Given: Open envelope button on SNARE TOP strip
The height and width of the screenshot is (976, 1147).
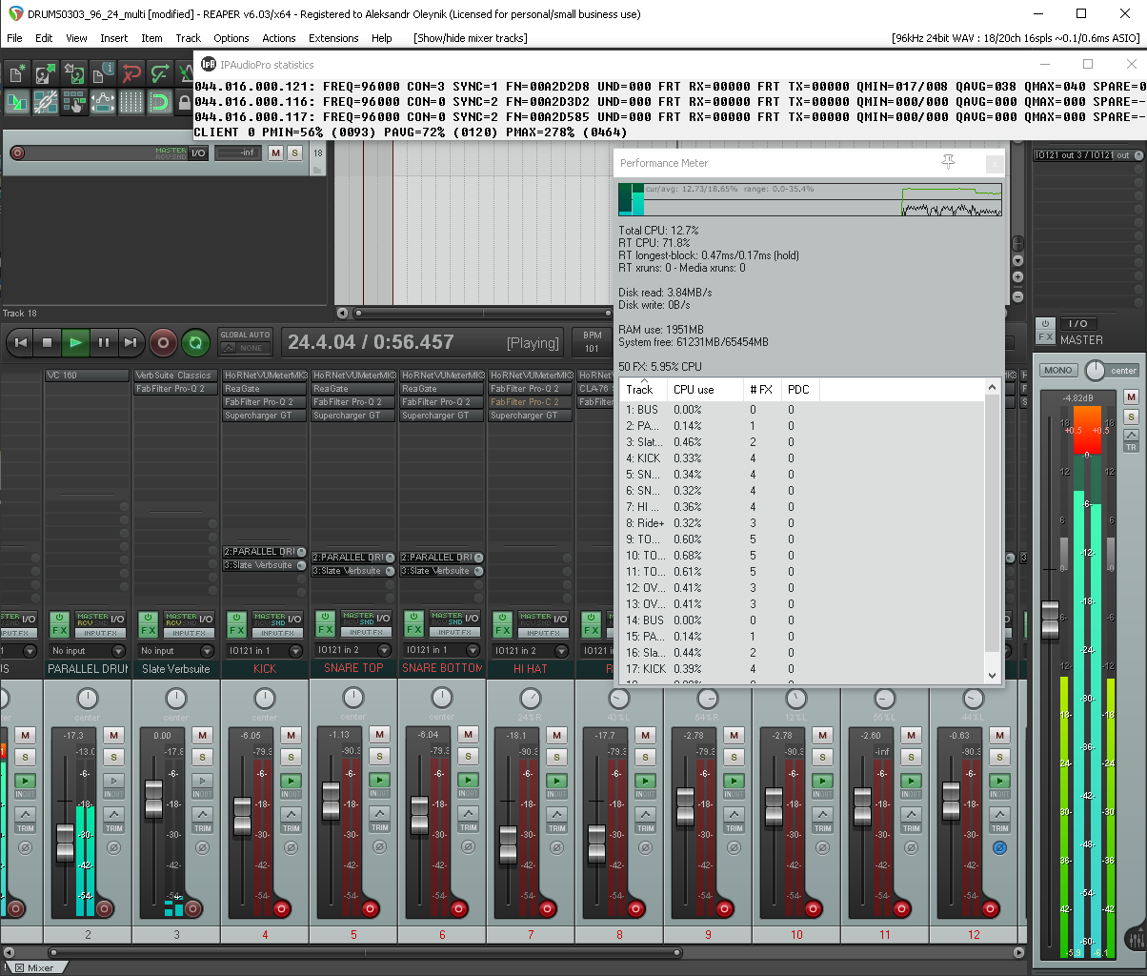Looking at the screenshot, I should pyautogui.click(x=379, y=815).
